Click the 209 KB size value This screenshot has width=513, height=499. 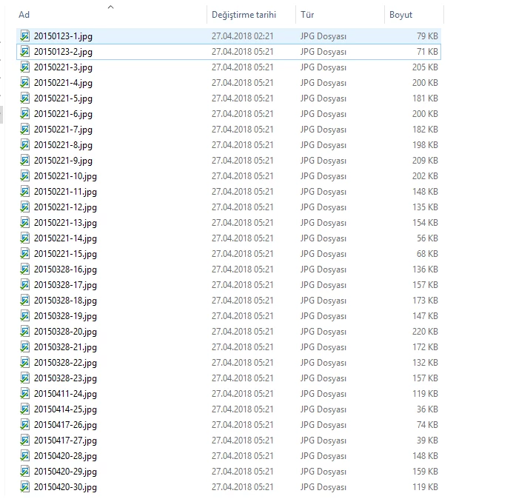pyautogui.click(x=425, y=161)
